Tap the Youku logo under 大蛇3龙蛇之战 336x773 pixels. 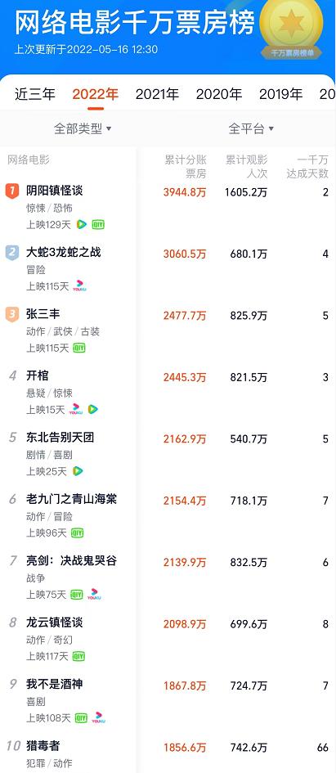pos(79,286)
